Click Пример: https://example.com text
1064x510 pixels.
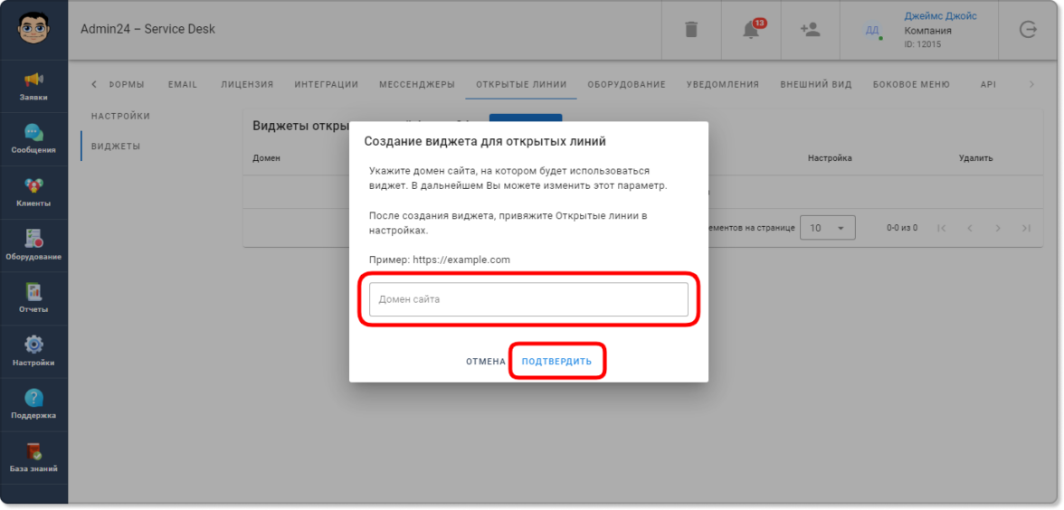(x=440, y=260)
